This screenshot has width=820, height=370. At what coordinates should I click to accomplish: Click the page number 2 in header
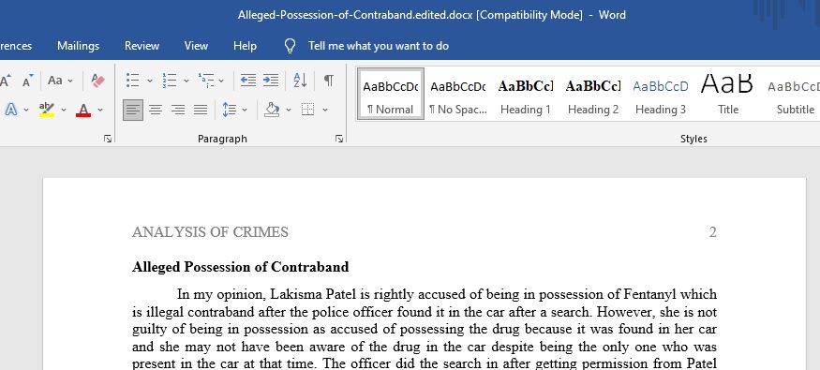point(712,232)
